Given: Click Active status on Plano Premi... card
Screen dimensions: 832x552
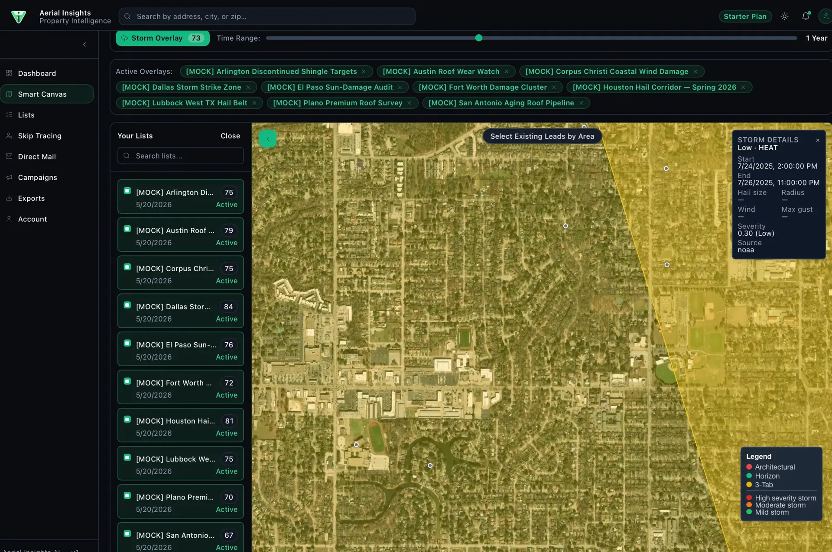Looking at the screenshot, I should pos(227,510).
